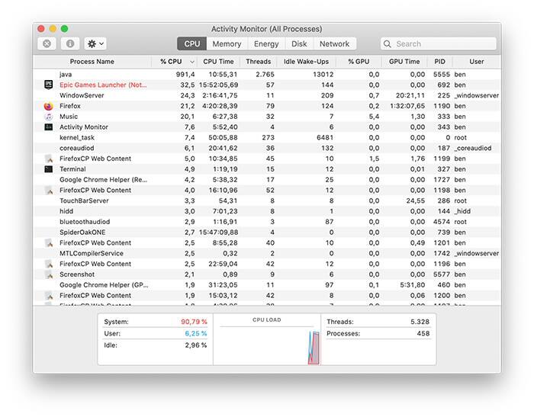Click the Activity Monitor app icon
The height and width of the screenshot is (417, 534).
[49, 127]
